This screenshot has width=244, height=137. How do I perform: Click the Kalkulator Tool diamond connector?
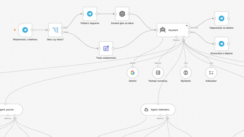click(x=211, y=67)
